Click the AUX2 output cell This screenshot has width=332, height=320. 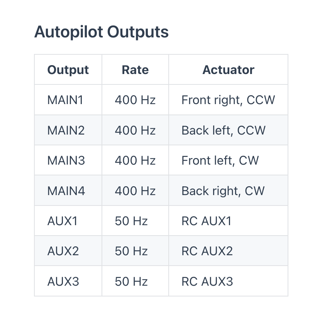click(x=63, y=251)
